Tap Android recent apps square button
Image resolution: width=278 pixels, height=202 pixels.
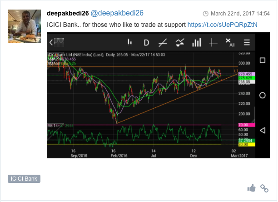click(x=263, y=61)
